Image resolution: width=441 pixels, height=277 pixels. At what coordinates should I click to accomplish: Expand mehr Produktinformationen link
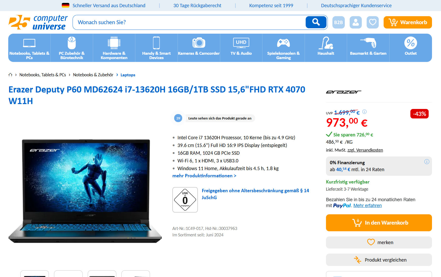pyautogui.click(x=204, y=176)
